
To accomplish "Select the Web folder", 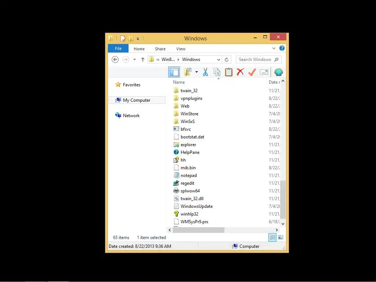I will pyautogui.click(x=185, y=106).
